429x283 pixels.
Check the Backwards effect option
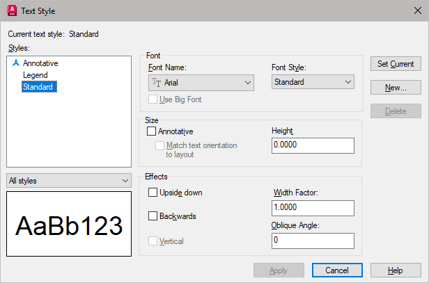pos(153,216)
